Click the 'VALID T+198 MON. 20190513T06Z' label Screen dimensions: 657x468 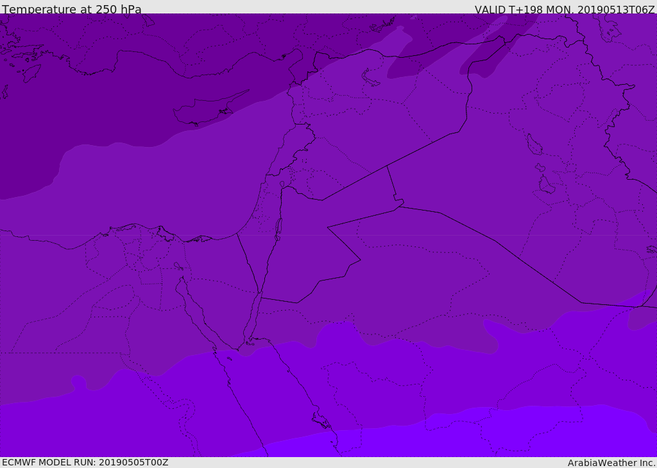tap(565, 9)
